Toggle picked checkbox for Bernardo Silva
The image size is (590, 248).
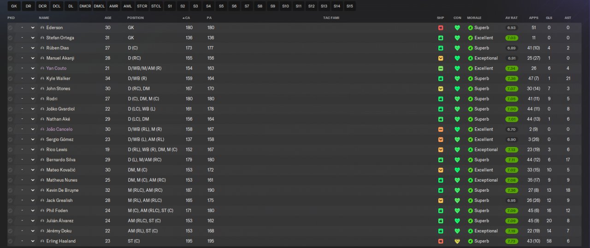tap(10, 160)
